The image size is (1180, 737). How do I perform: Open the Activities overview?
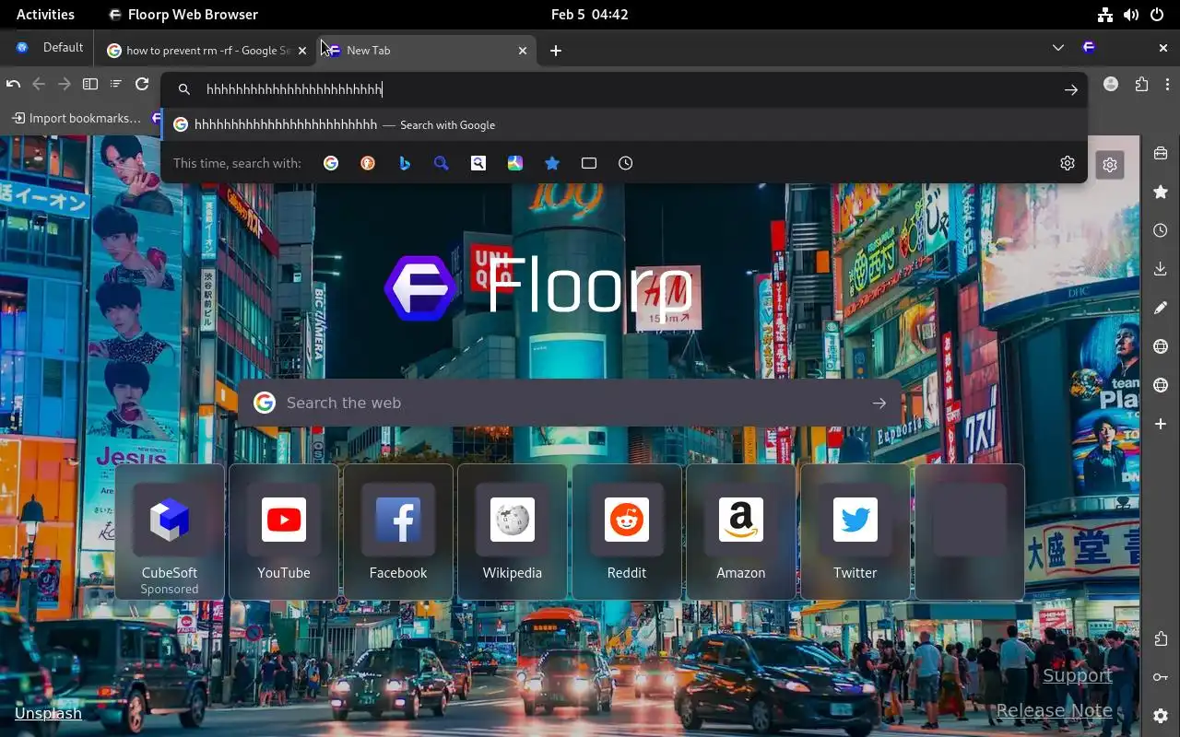pos(45,14)
